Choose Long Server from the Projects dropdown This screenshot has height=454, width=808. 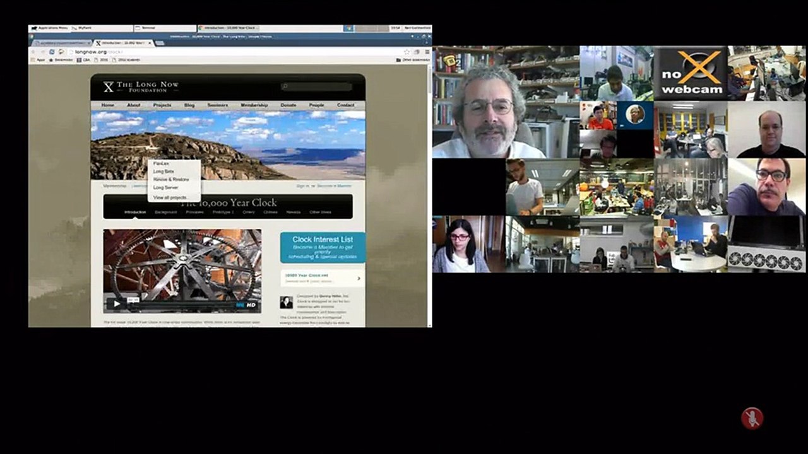[x=166, y=187]
